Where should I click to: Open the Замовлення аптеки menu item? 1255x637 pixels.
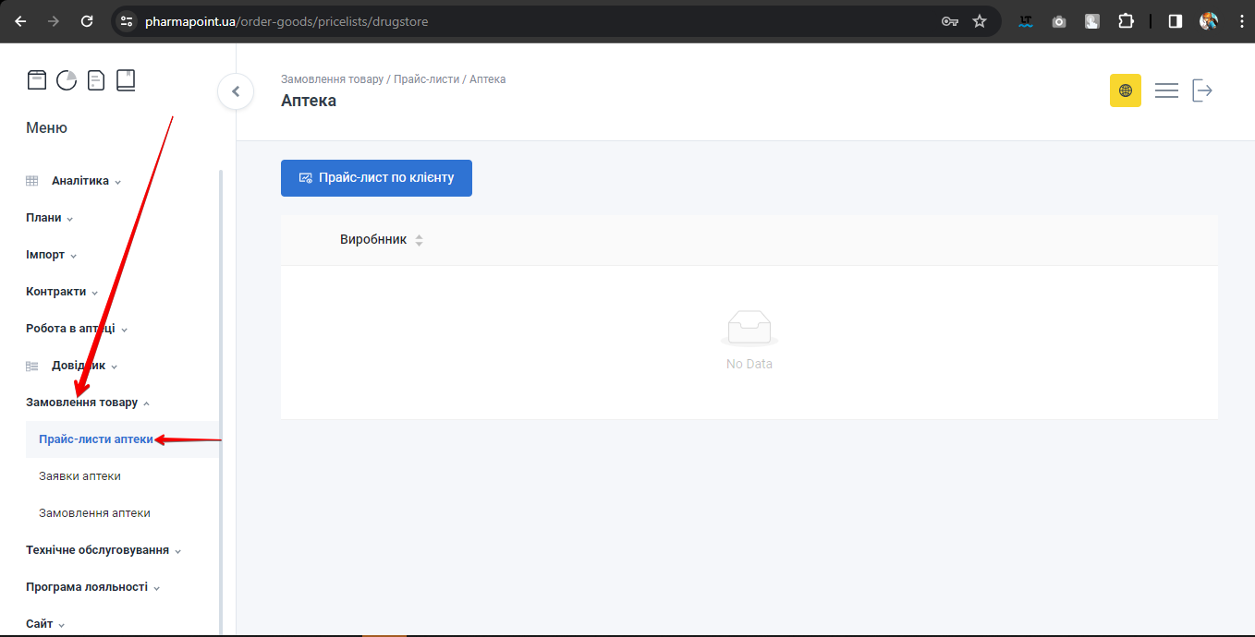click(x=94, y=513)
